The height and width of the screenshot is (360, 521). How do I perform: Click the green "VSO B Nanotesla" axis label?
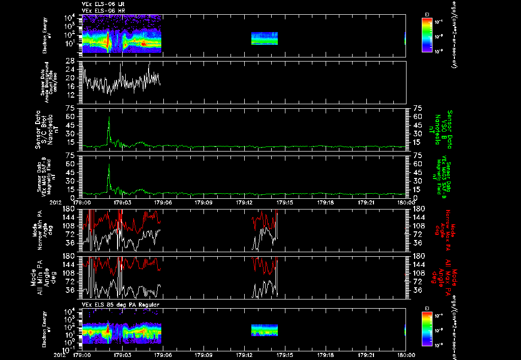click(x=441, y=130)
